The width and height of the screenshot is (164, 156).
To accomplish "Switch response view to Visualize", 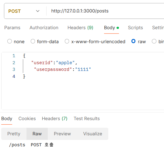I will click(x=93, y=134).
